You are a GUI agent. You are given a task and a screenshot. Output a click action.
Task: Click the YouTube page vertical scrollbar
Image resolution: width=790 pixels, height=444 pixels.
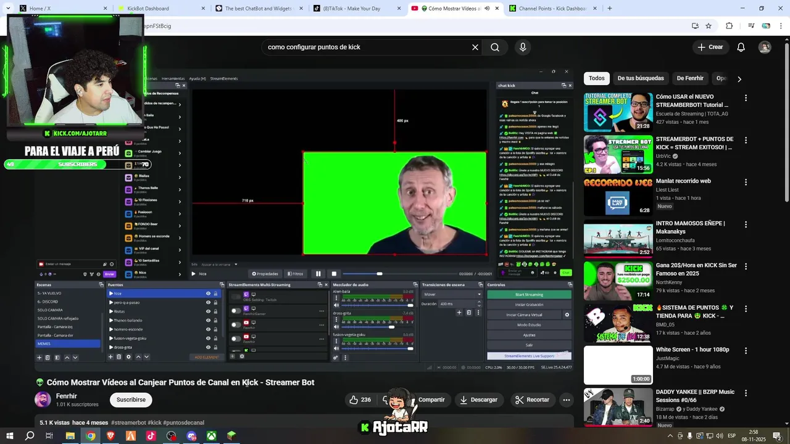point(786,123)
